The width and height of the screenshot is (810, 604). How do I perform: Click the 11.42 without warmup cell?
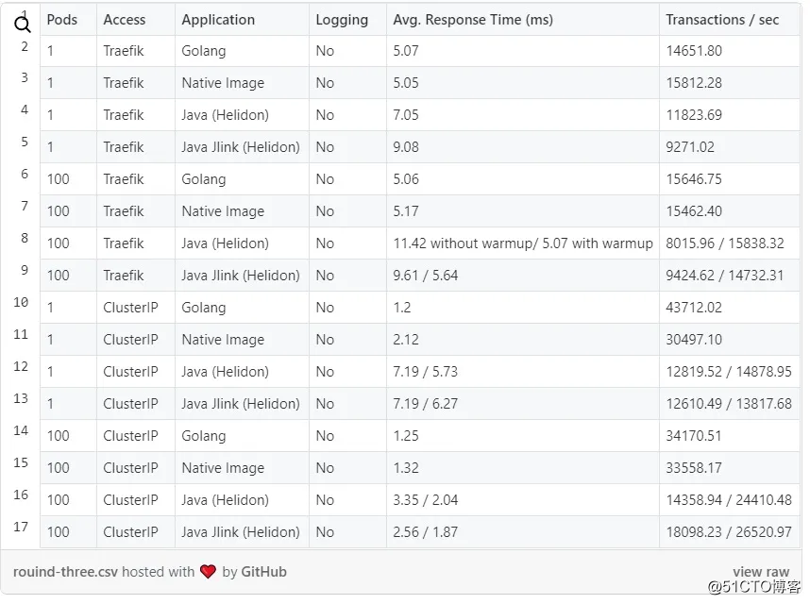523,243
